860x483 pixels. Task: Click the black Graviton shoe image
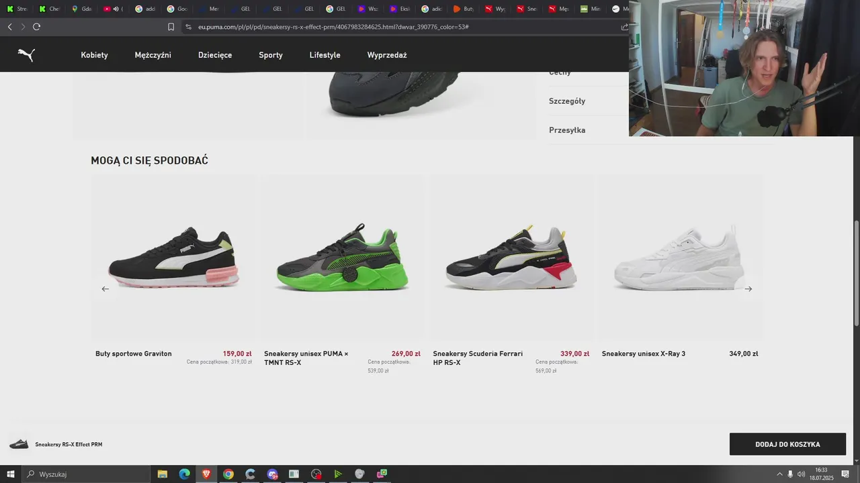(174, 259)
